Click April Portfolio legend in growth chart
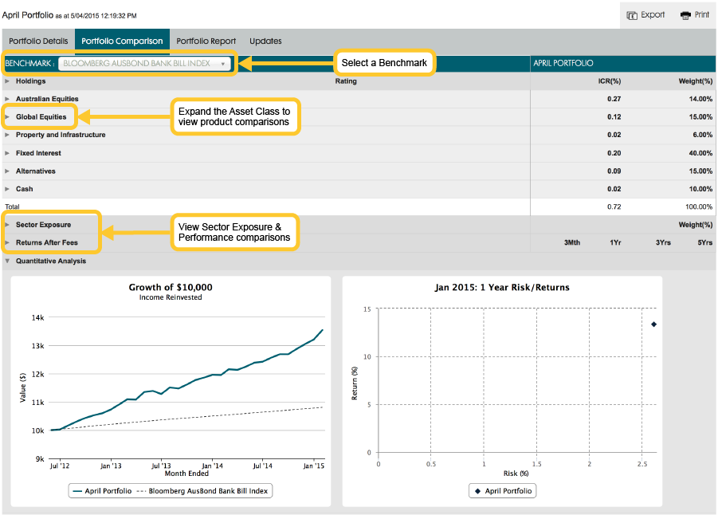This screenshot has width=718, height=515. [102, 491]
